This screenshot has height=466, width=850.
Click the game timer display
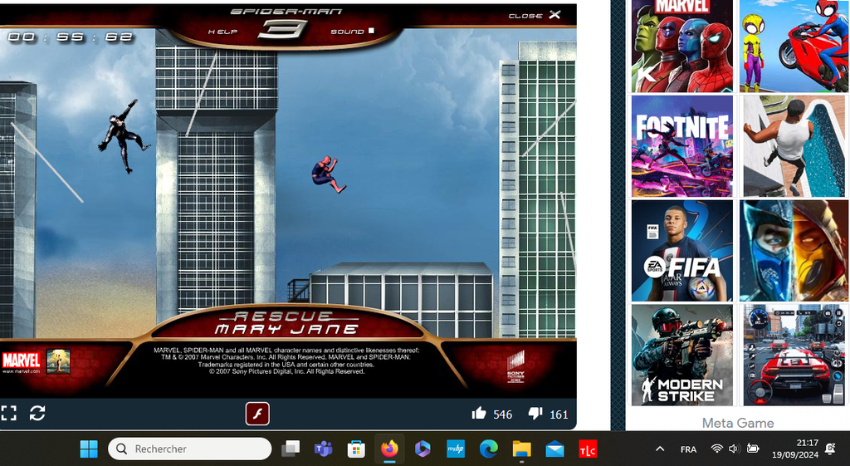(x=70, y=37)
